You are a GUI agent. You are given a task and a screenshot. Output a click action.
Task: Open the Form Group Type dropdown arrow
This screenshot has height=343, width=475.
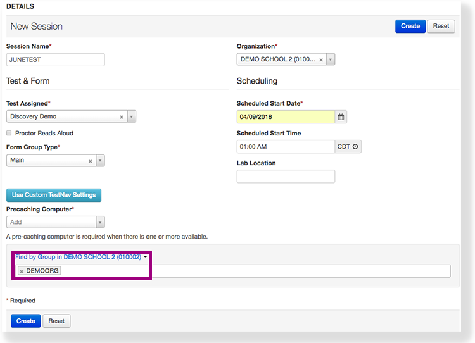[100, 161]
